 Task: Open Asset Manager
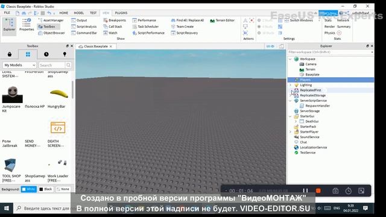(x=51, y=20)
